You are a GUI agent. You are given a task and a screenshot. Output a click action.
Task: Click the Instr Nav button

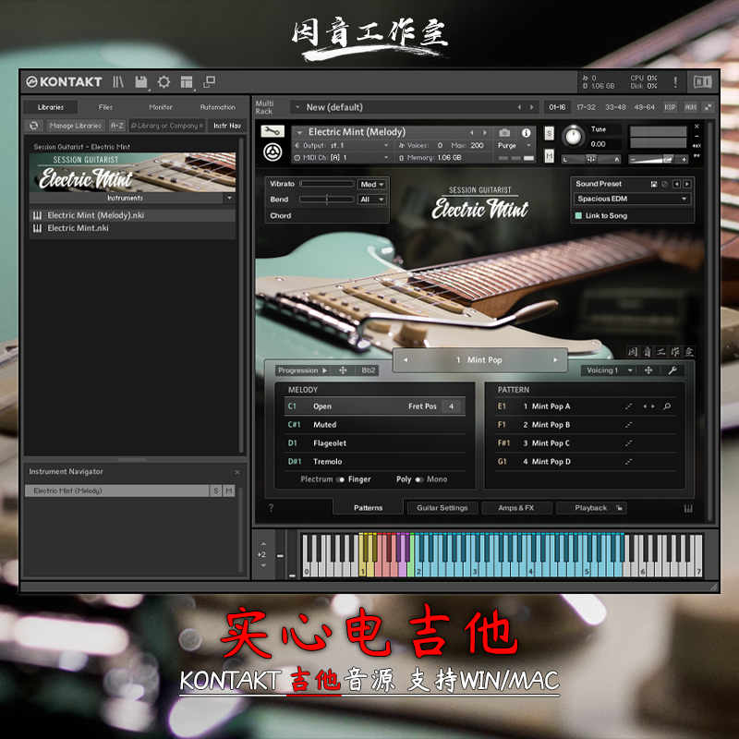tap(227, 126)
